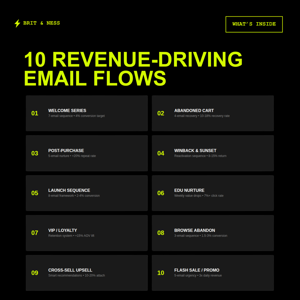Viewport: 300px width, 300px height.
Task: Select the VIP / Loyalty flow
Action: [x=87, y=233]
